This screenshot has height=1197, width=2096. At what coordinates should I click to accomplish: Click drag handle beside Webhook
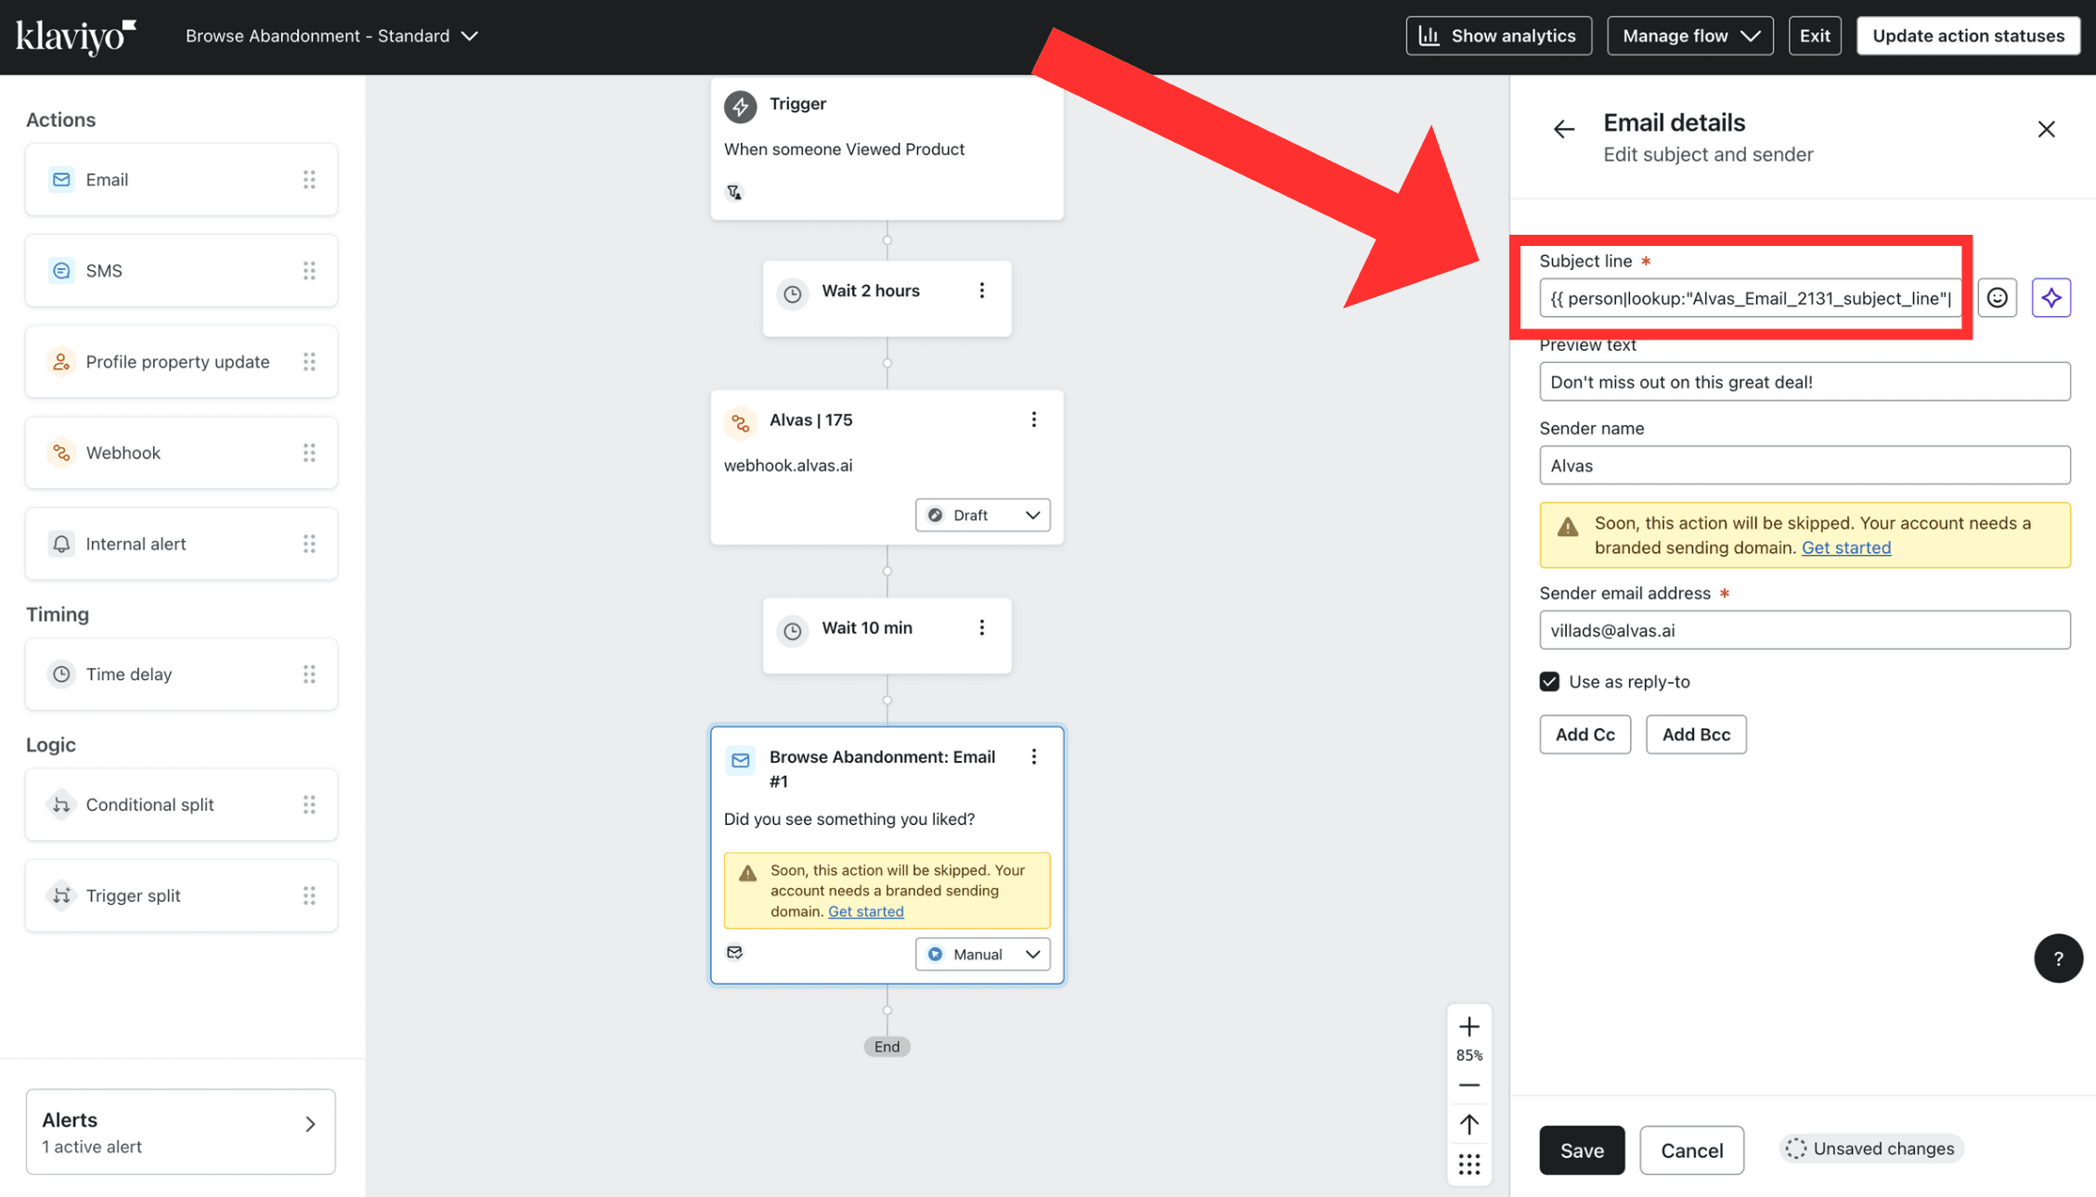click(309, 452)
